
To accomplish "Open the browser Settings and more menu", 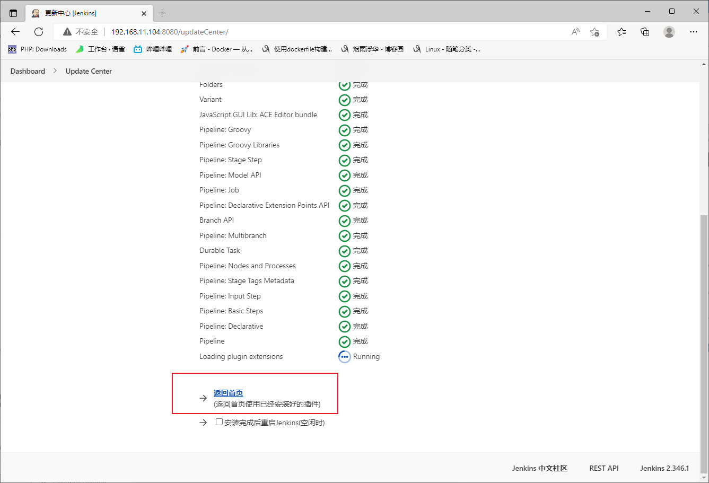I will tap(694, 32).
